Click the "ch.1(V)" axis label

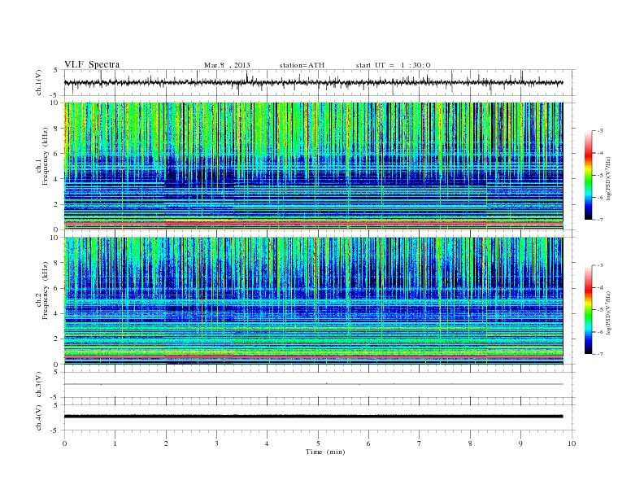point(39,82)
